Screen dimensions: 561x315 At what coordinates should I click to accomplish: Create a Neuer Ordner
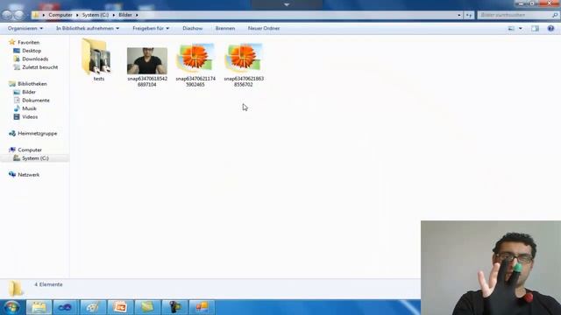(264, 28)
